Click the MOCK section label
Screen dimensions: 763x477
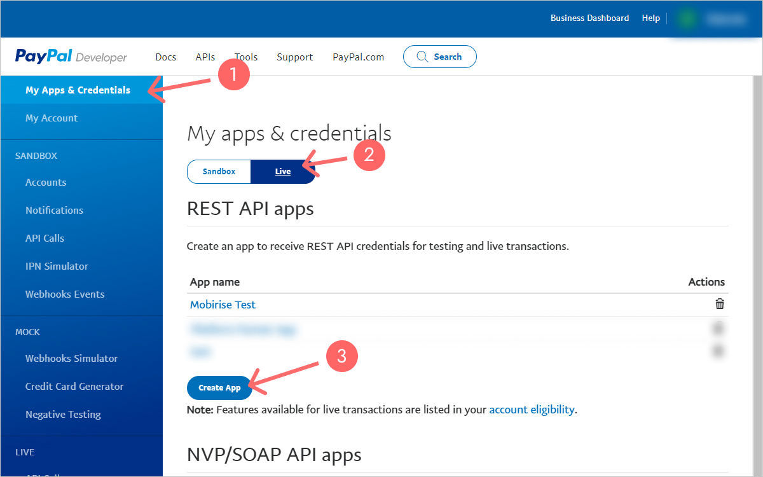pos(27,332)
